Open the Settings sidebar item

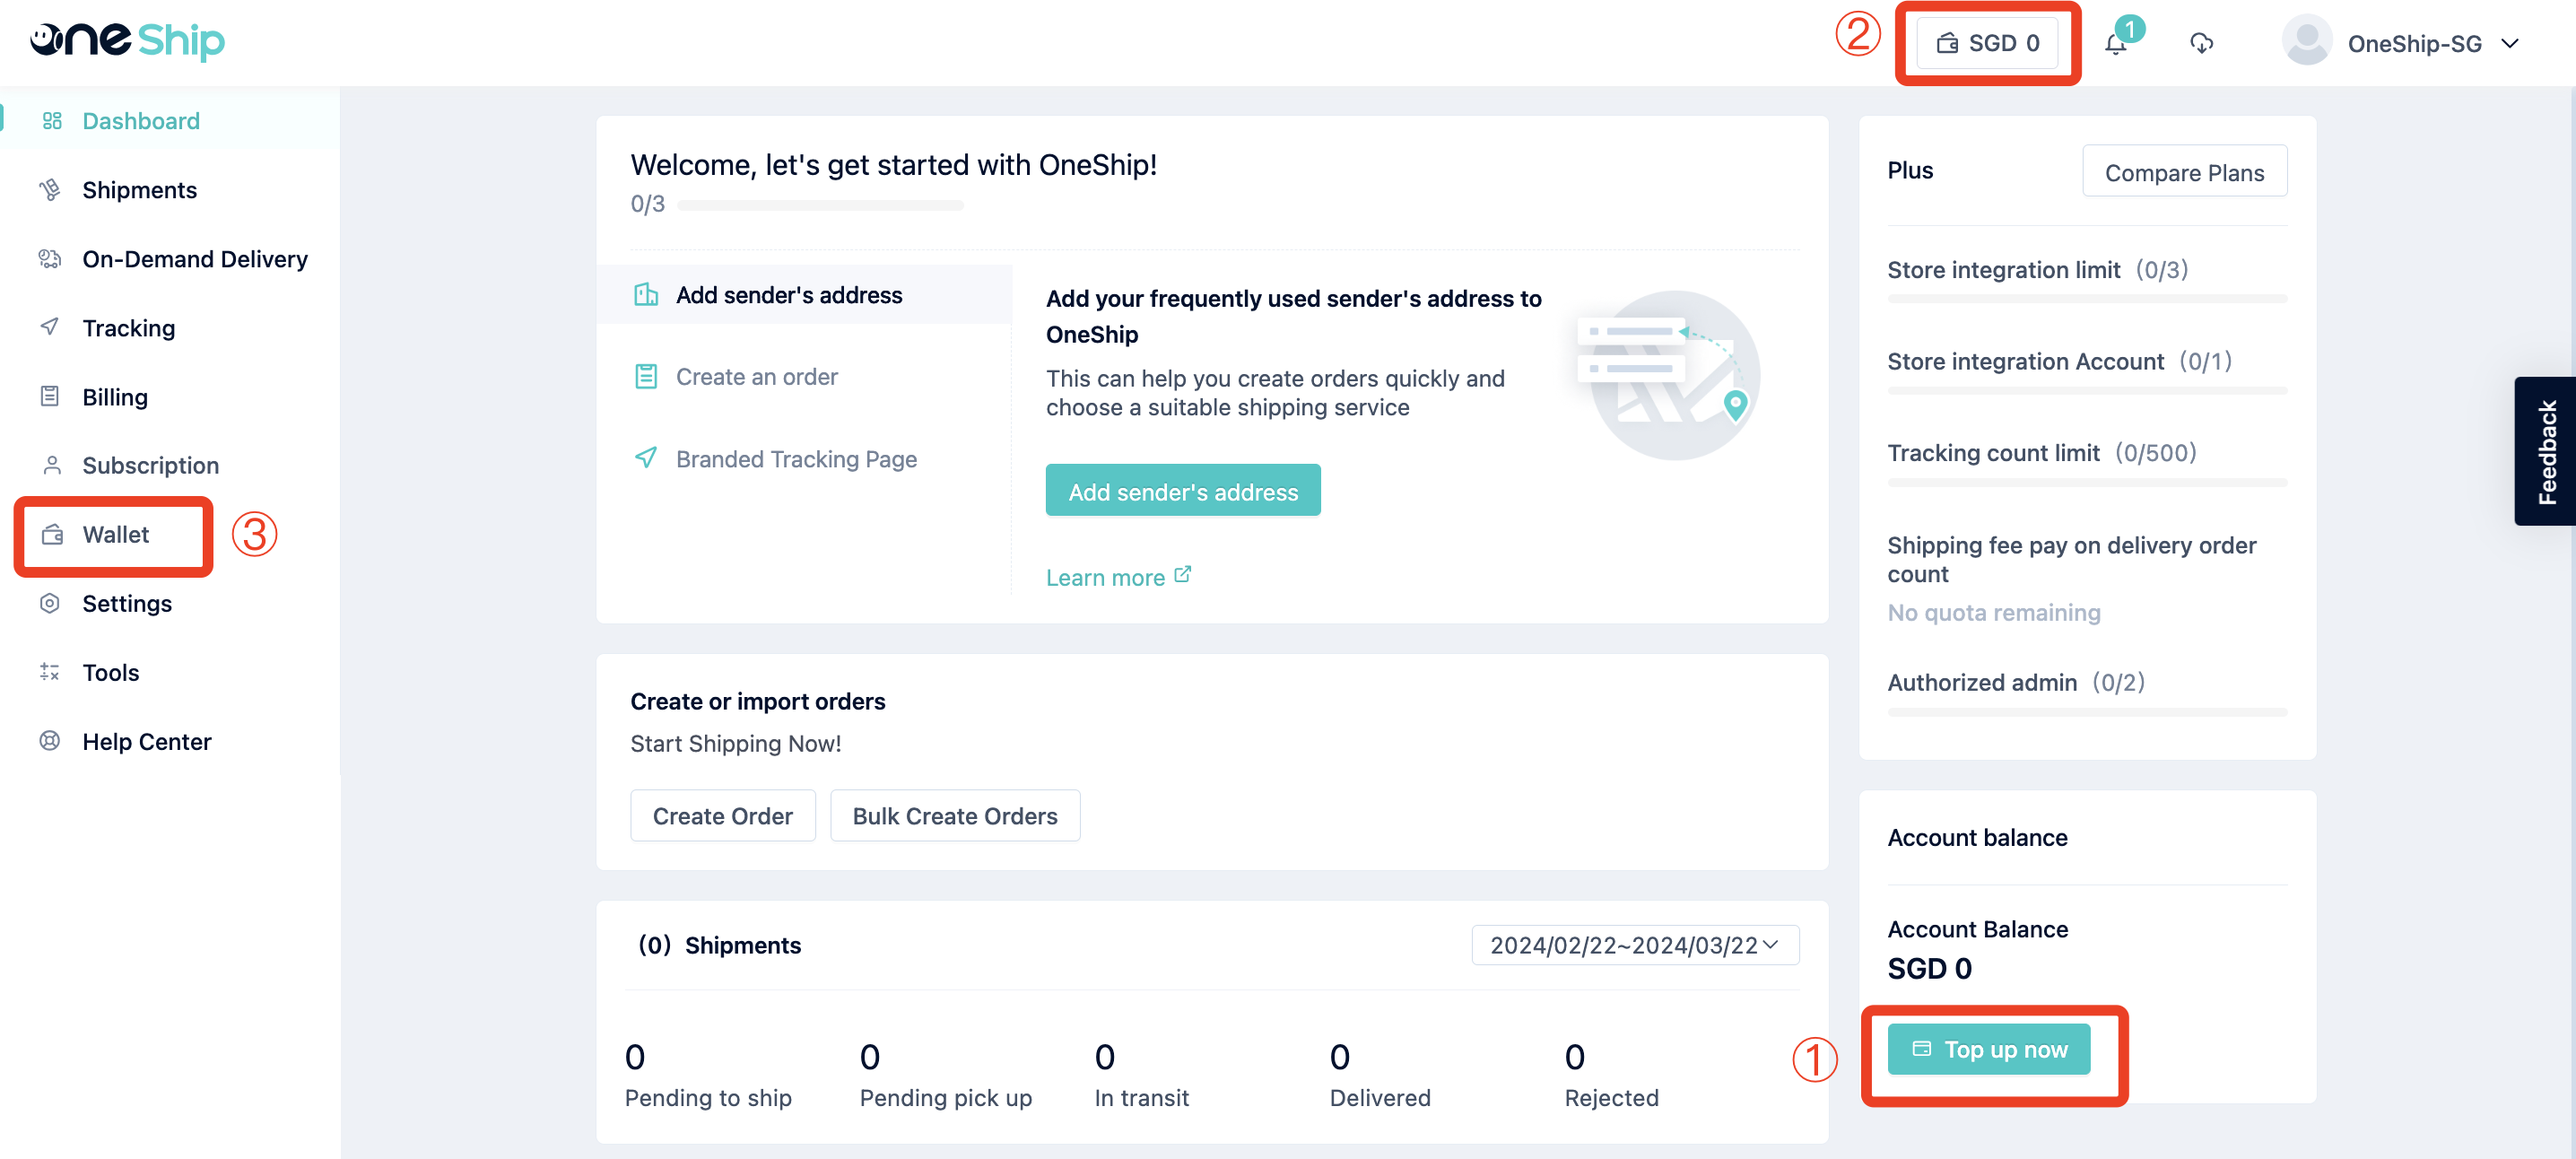(126, 603)
